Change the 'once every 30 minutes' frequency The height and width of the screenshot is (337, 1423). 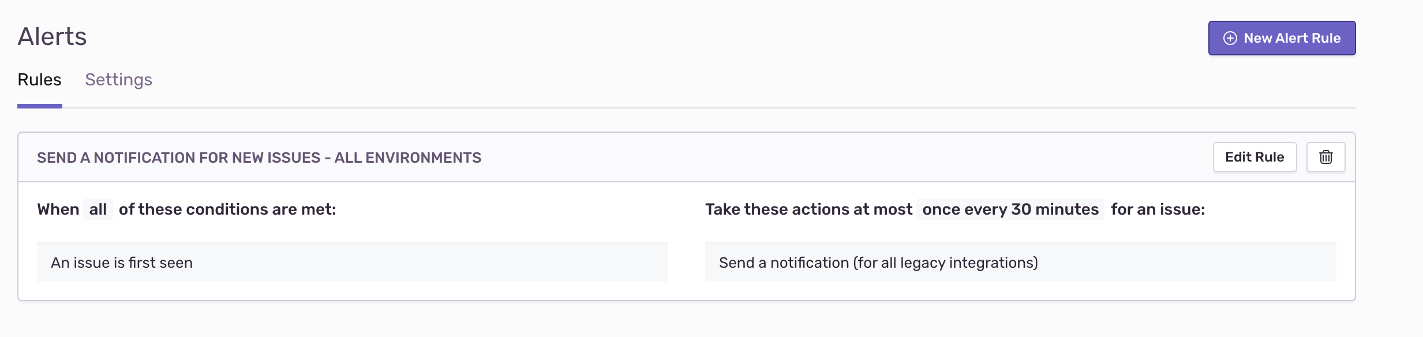coord(1009,209)
